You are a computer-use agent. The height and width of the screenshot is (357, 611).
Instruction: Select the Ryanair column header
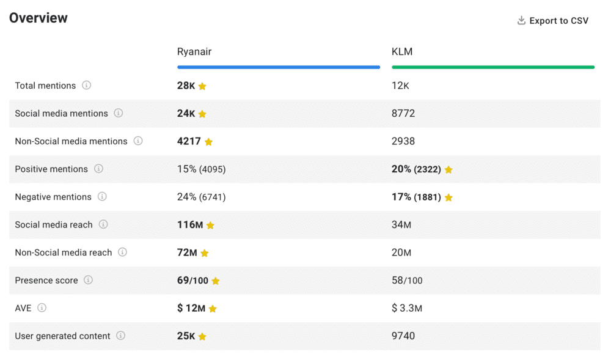coord(194,52)
